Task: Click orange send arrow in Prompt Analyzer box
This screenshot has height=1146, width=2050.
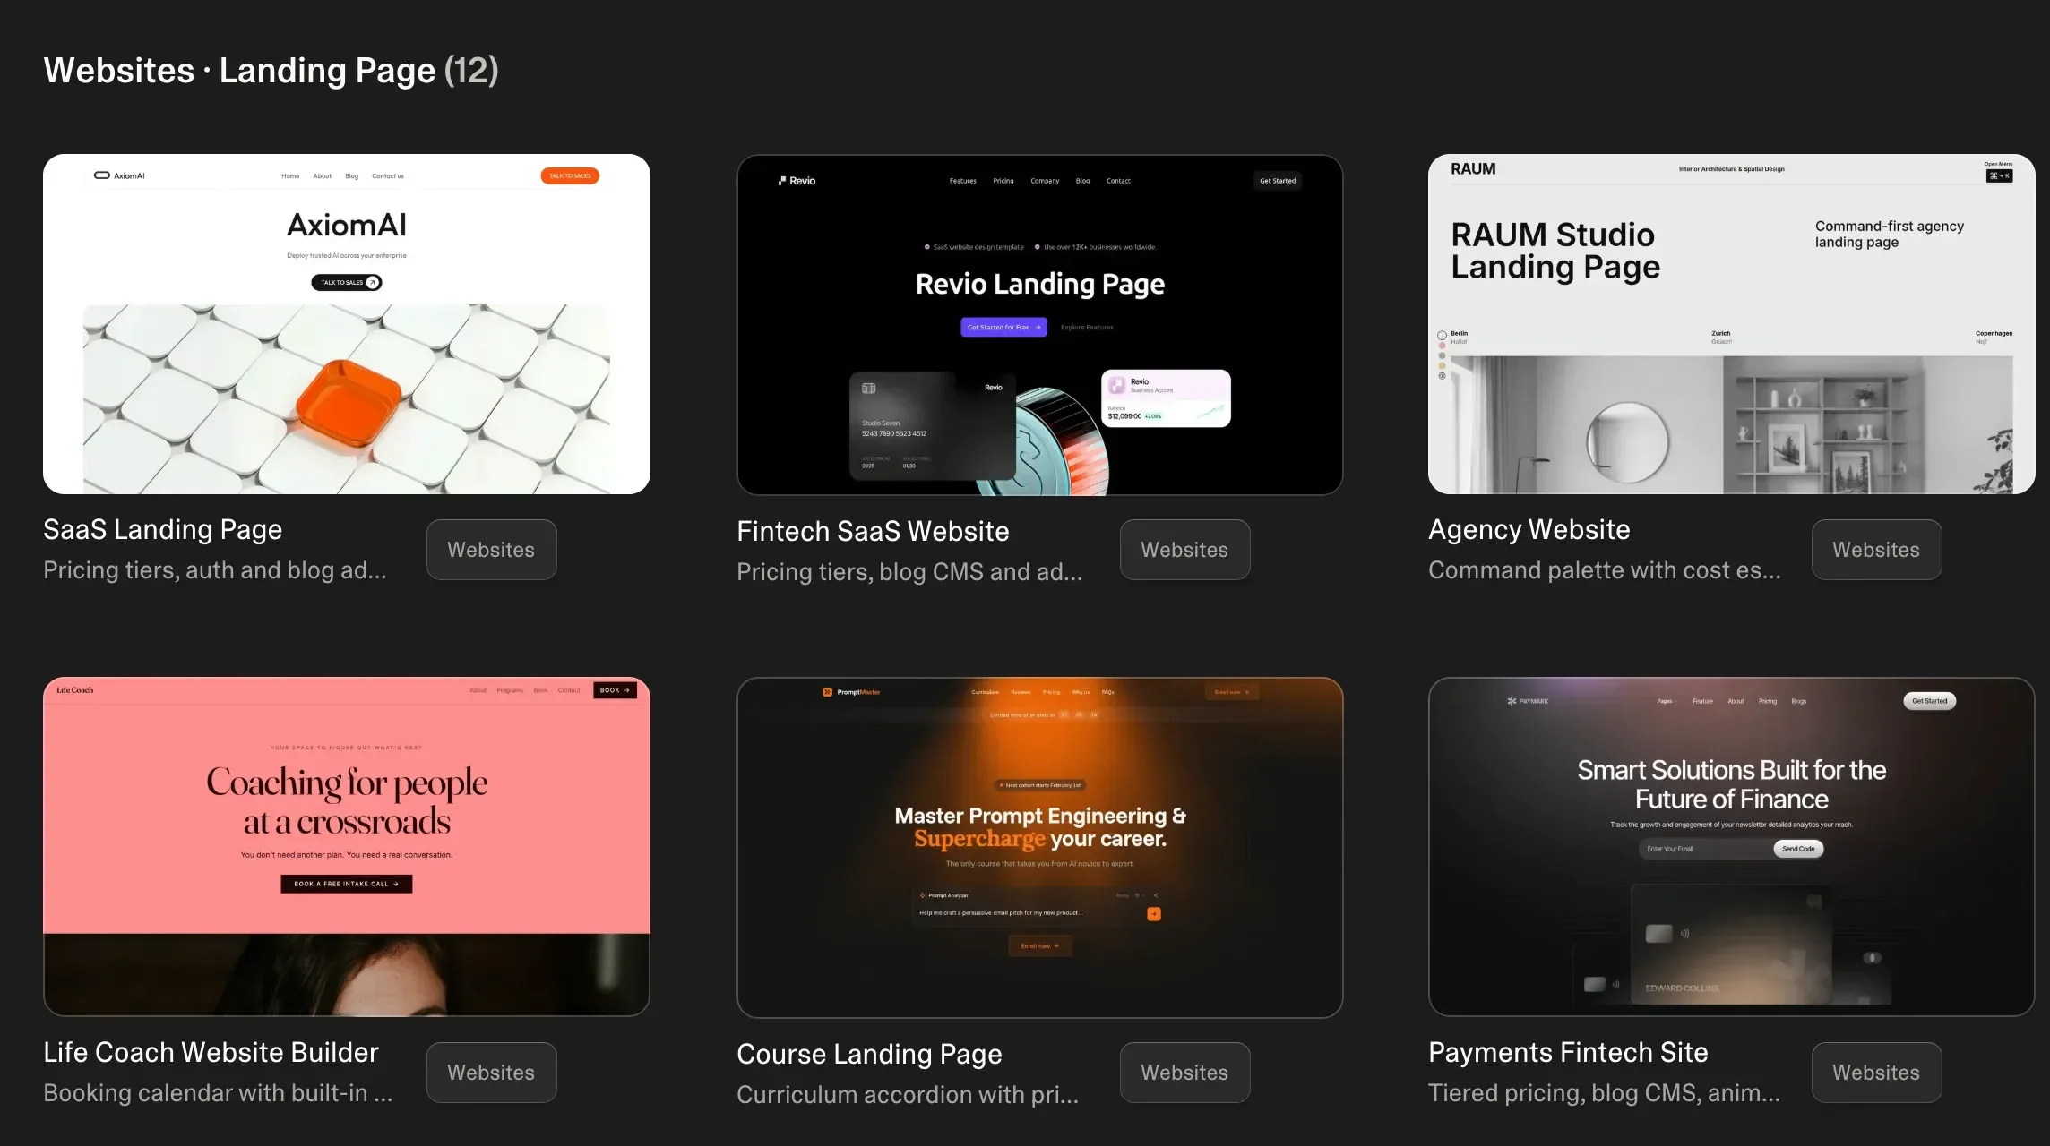Action: 1154,914
